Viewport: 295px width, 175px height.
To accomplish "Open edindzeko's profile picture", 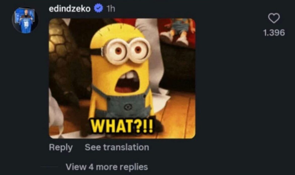I will tap(25, 20).
